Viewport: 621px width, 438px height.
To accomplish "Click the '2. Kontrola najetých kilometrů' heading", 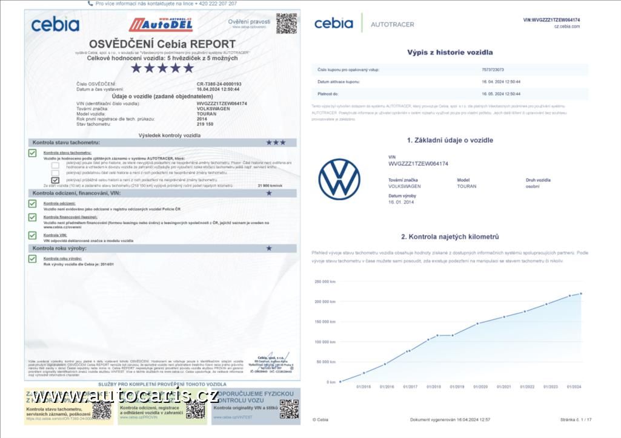I will tap(450, 237).
